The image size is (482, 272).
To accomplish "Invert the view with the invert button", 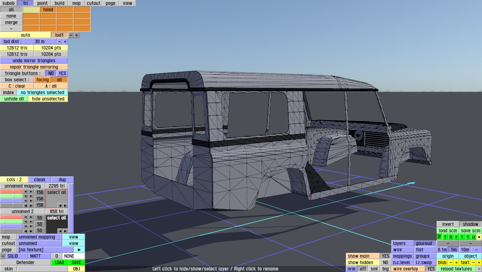I will click(448, 224).
